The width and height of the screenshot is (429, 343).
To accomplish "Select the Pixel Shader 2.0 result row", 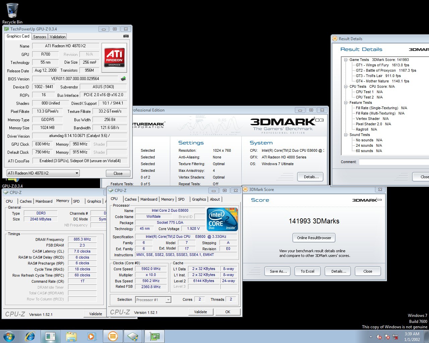I will [373, 124].
